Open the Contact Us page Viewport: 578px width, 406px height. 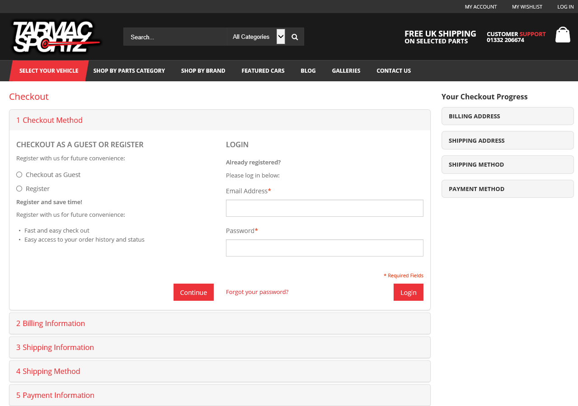(x=394, y=71)
